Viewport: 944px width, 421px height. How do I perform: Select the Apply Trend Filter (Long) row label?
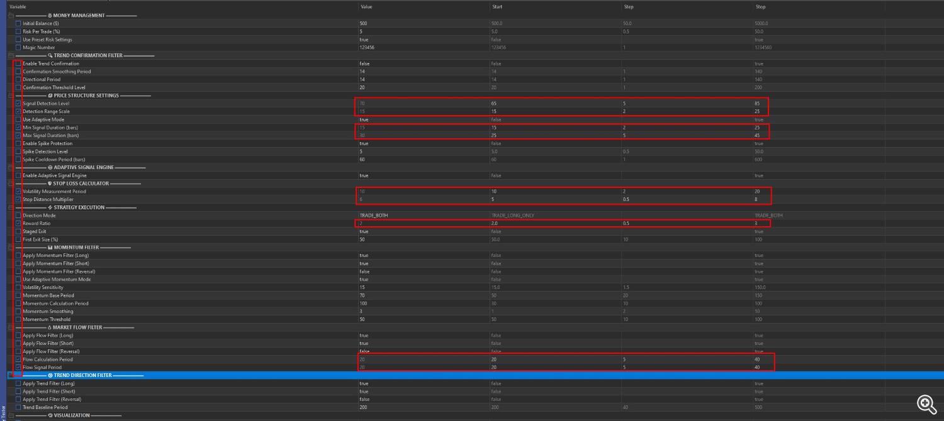point(48,383)
